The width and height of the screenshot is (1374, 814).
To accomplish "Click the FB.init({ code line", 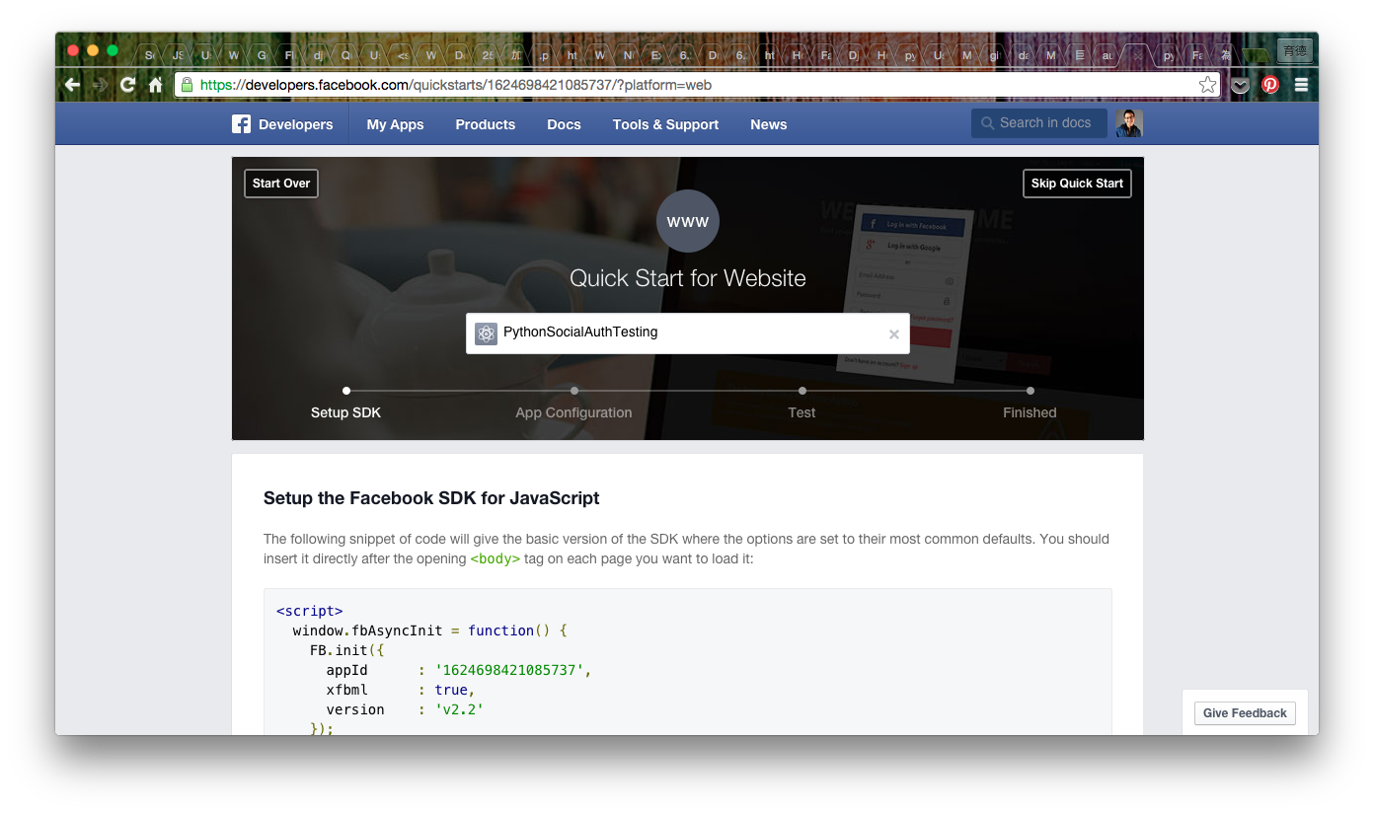I will 346,650.
